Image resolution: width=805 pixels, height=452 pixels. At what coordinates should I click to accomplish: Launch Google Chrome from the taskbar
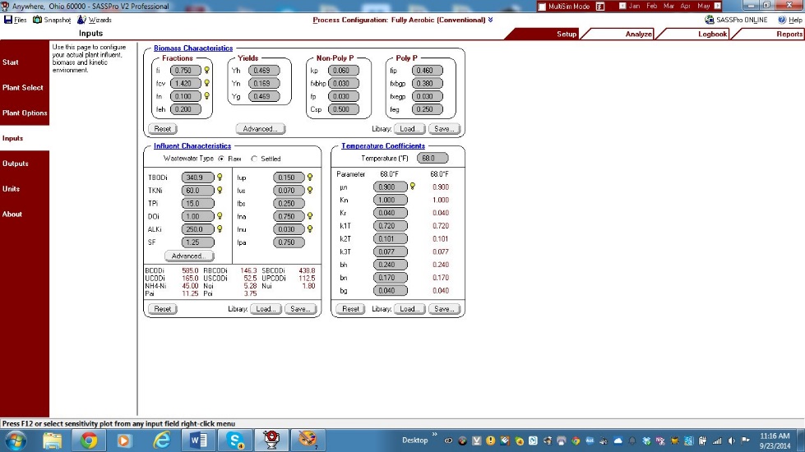tap(89, 440)
